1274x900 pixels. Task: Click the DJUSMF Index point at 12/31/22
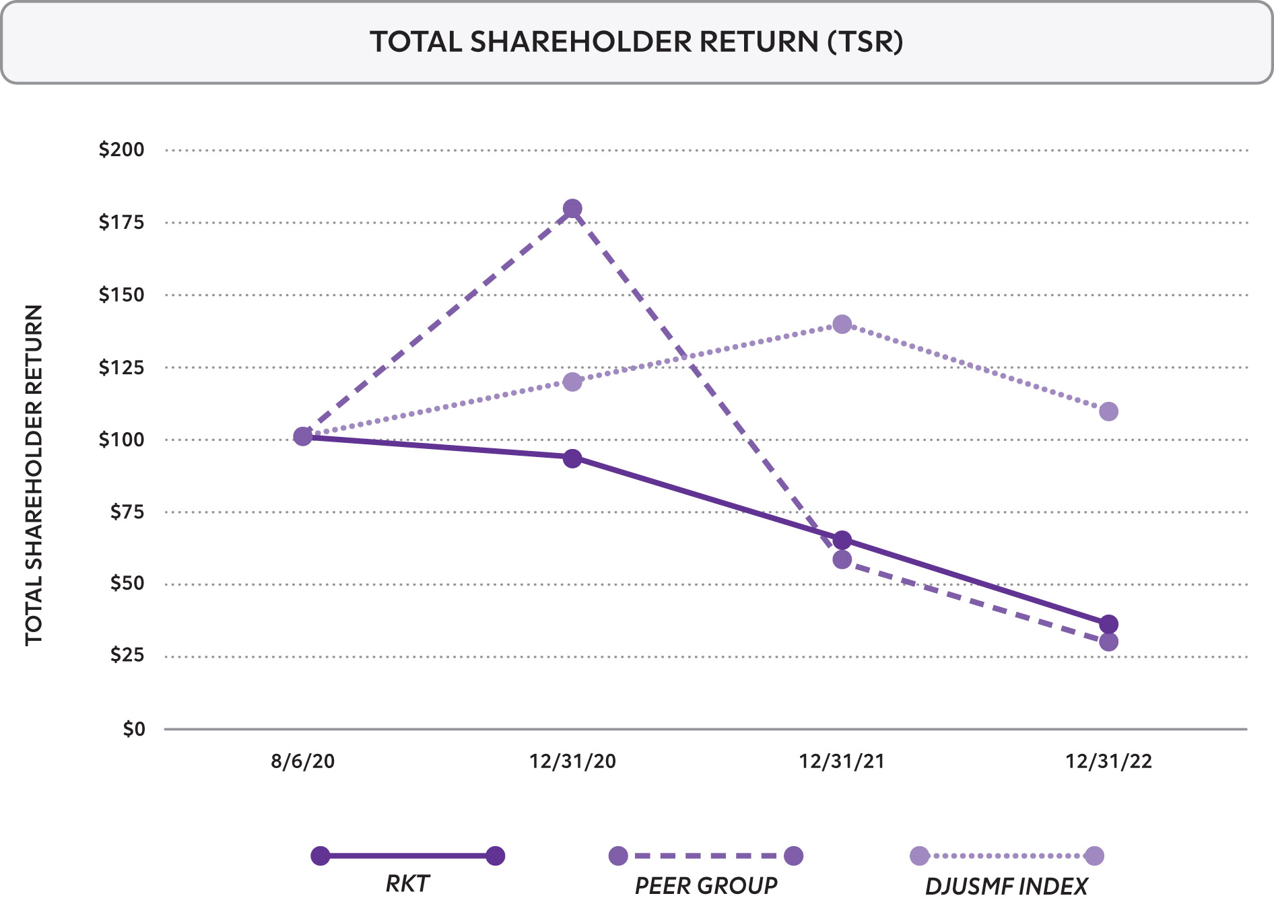click(1108, 411)
